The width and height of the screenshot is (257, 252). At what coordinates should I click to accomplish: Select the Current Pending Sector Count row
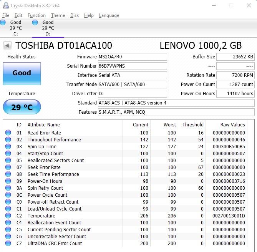pos(59,230)
